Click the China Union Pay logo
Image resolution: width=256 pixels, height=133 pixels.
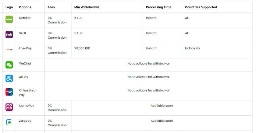pos(9,92)
